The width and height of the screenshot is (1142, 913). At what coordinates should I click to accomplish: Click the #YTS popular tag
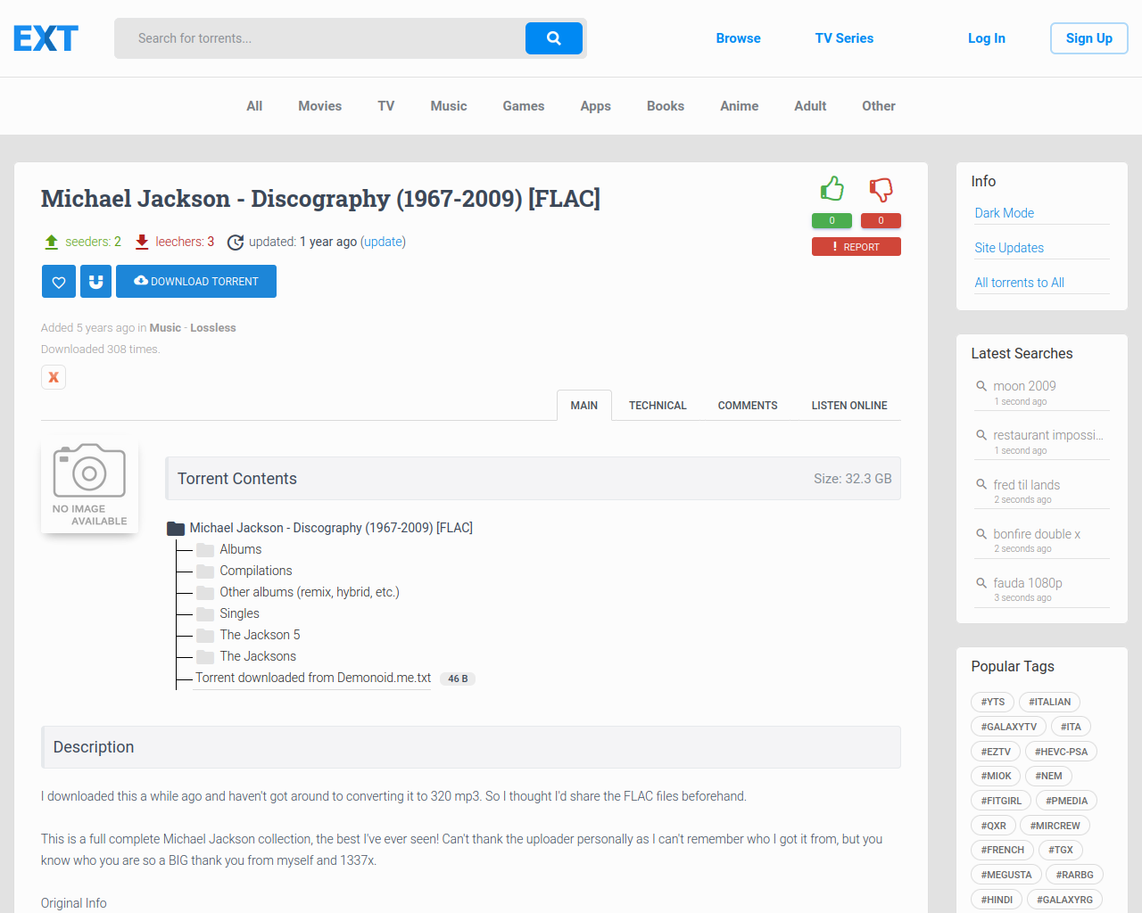pyautogui.click(x=993, y=702)
